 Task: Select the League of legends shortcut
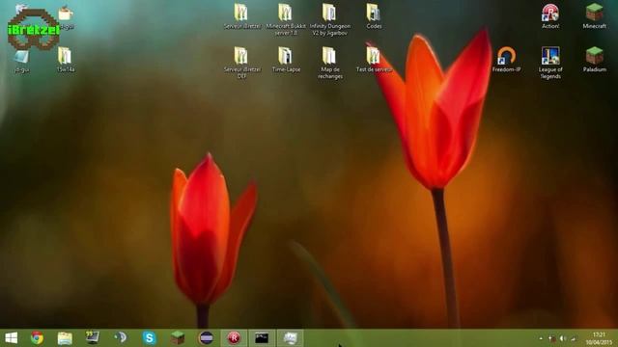550,62
